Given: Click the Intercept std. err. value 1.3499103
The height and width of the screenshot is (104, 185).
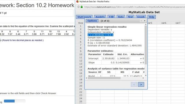Looking at the screenshot, I should (x=123, y=58).
